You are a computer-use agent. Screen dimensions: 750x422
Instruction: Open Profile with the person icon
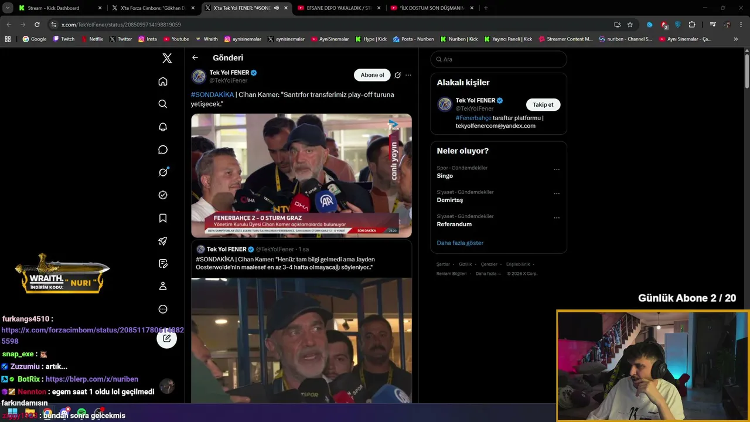click(x=163, y=286)
